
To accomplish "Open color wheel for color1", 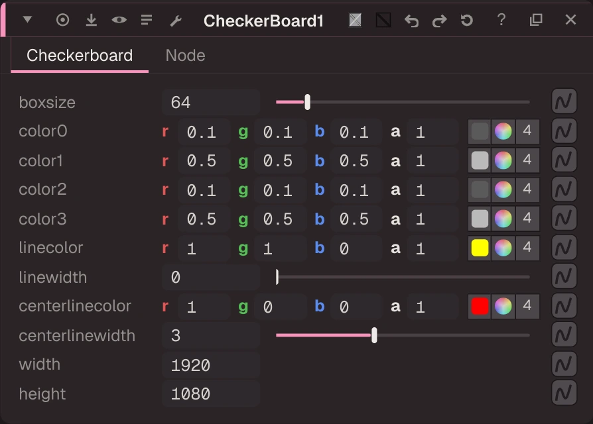I will click(x=503, y=160).
